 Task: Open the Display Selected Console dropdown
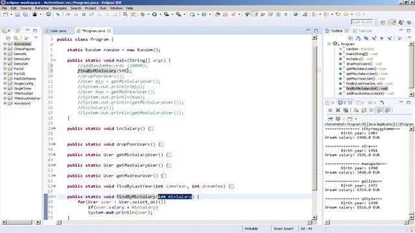(344, 118)
